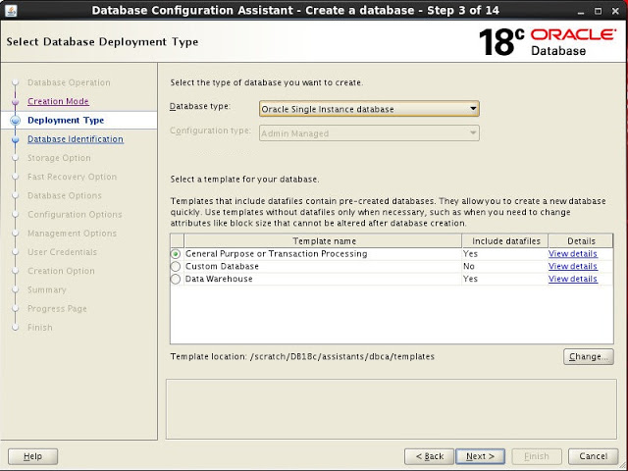Open the Database type dropdown

coord(369,109)
